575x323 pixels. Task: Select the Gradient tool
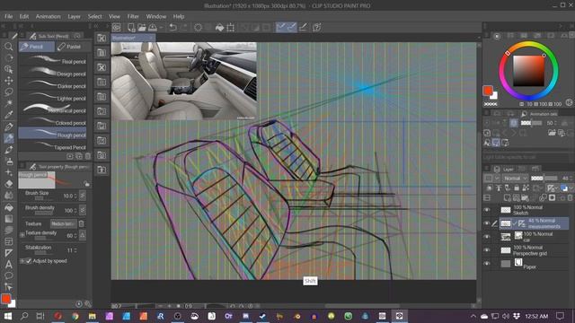pos(8,219)
